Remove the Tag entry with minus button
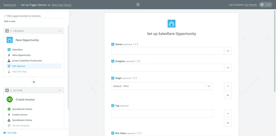This screenshot has width=276, height=136. [228, 113]
